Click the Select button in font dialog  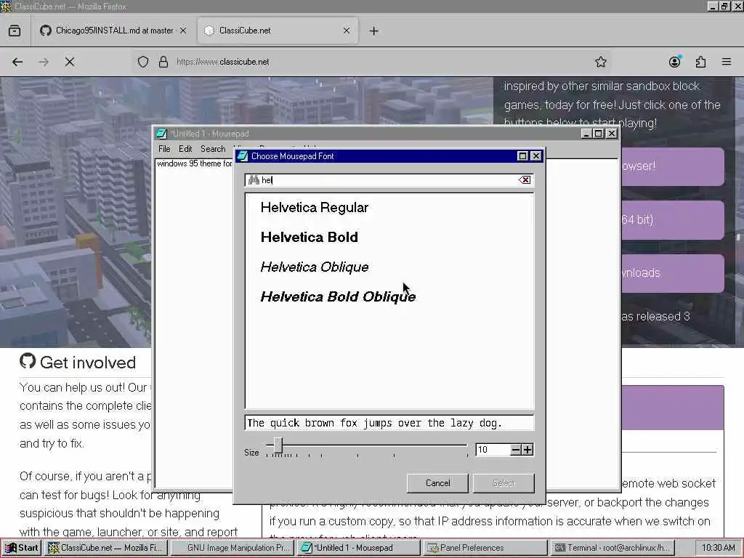click(504, 483)
